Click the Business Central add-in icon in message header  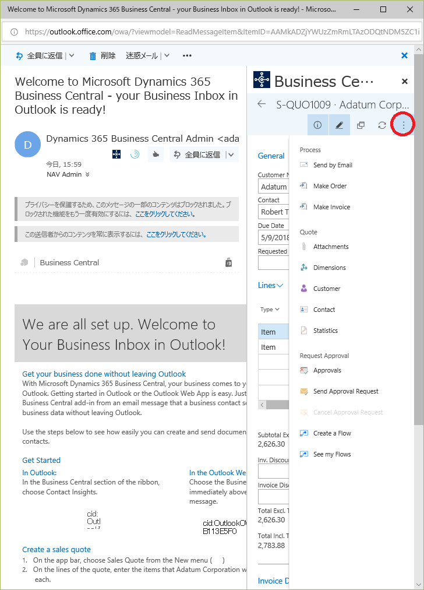(116, 154)
